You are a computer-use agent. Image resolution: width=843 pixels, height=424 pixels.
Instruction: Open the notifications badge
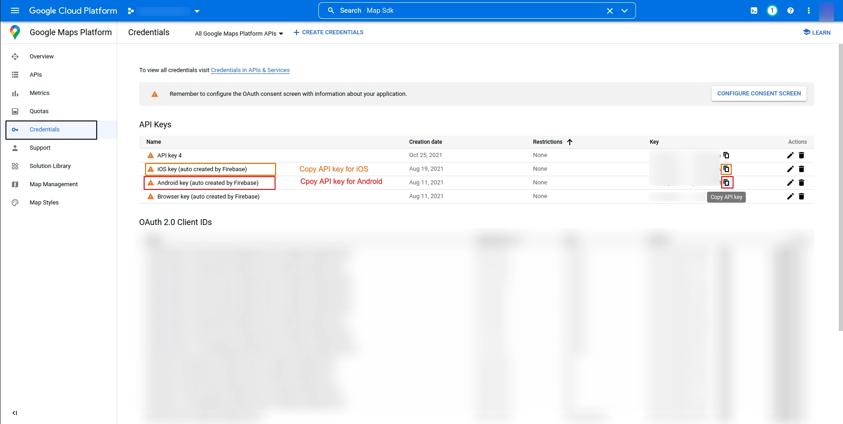point(772,10)
